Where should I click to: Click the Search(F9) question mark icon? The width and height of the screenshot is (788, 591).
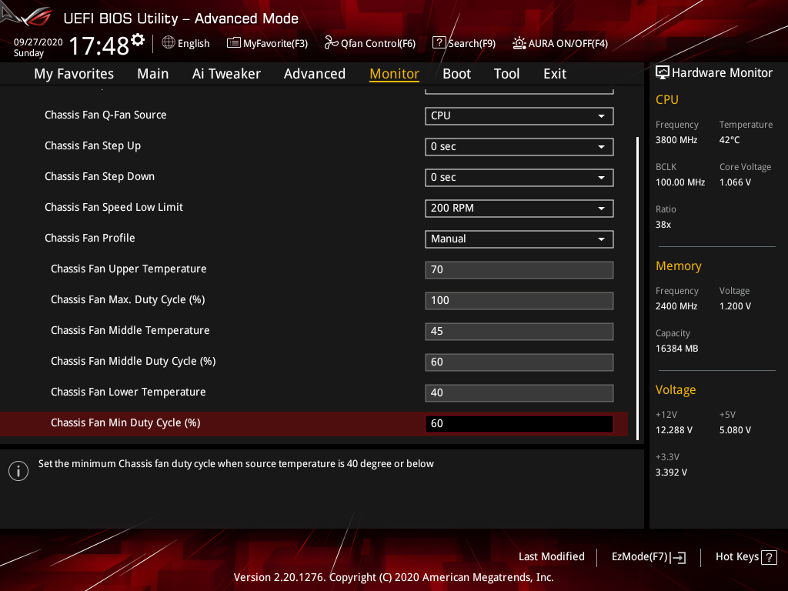439,43
